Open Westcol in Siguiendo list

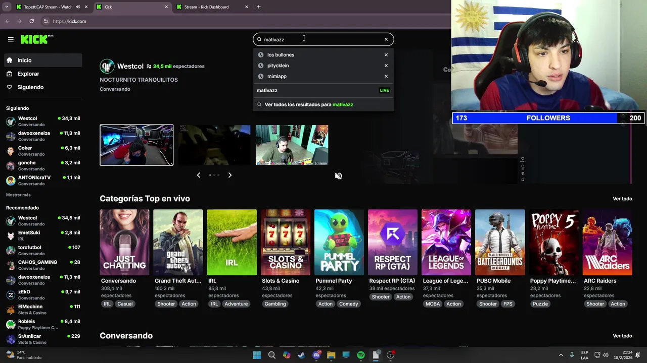pyautogui.click(x=43, y=121)
